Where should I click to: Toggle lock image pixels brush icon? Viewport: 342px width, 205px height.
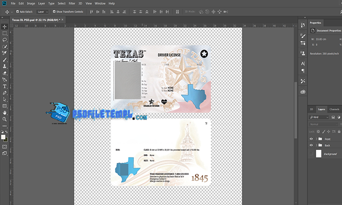323,131
